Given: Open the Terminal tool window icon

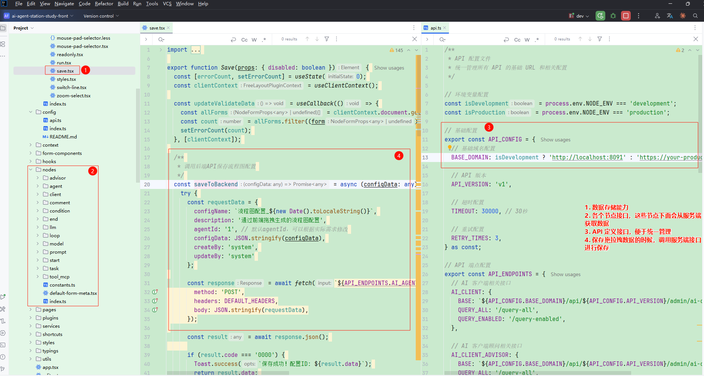Looking at the screenshot, I should tap(3, 345).
